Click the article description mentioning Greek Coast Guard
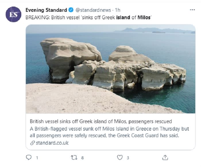Image resolution: width=201 pixels, height=167 pixels. (109, 132)
